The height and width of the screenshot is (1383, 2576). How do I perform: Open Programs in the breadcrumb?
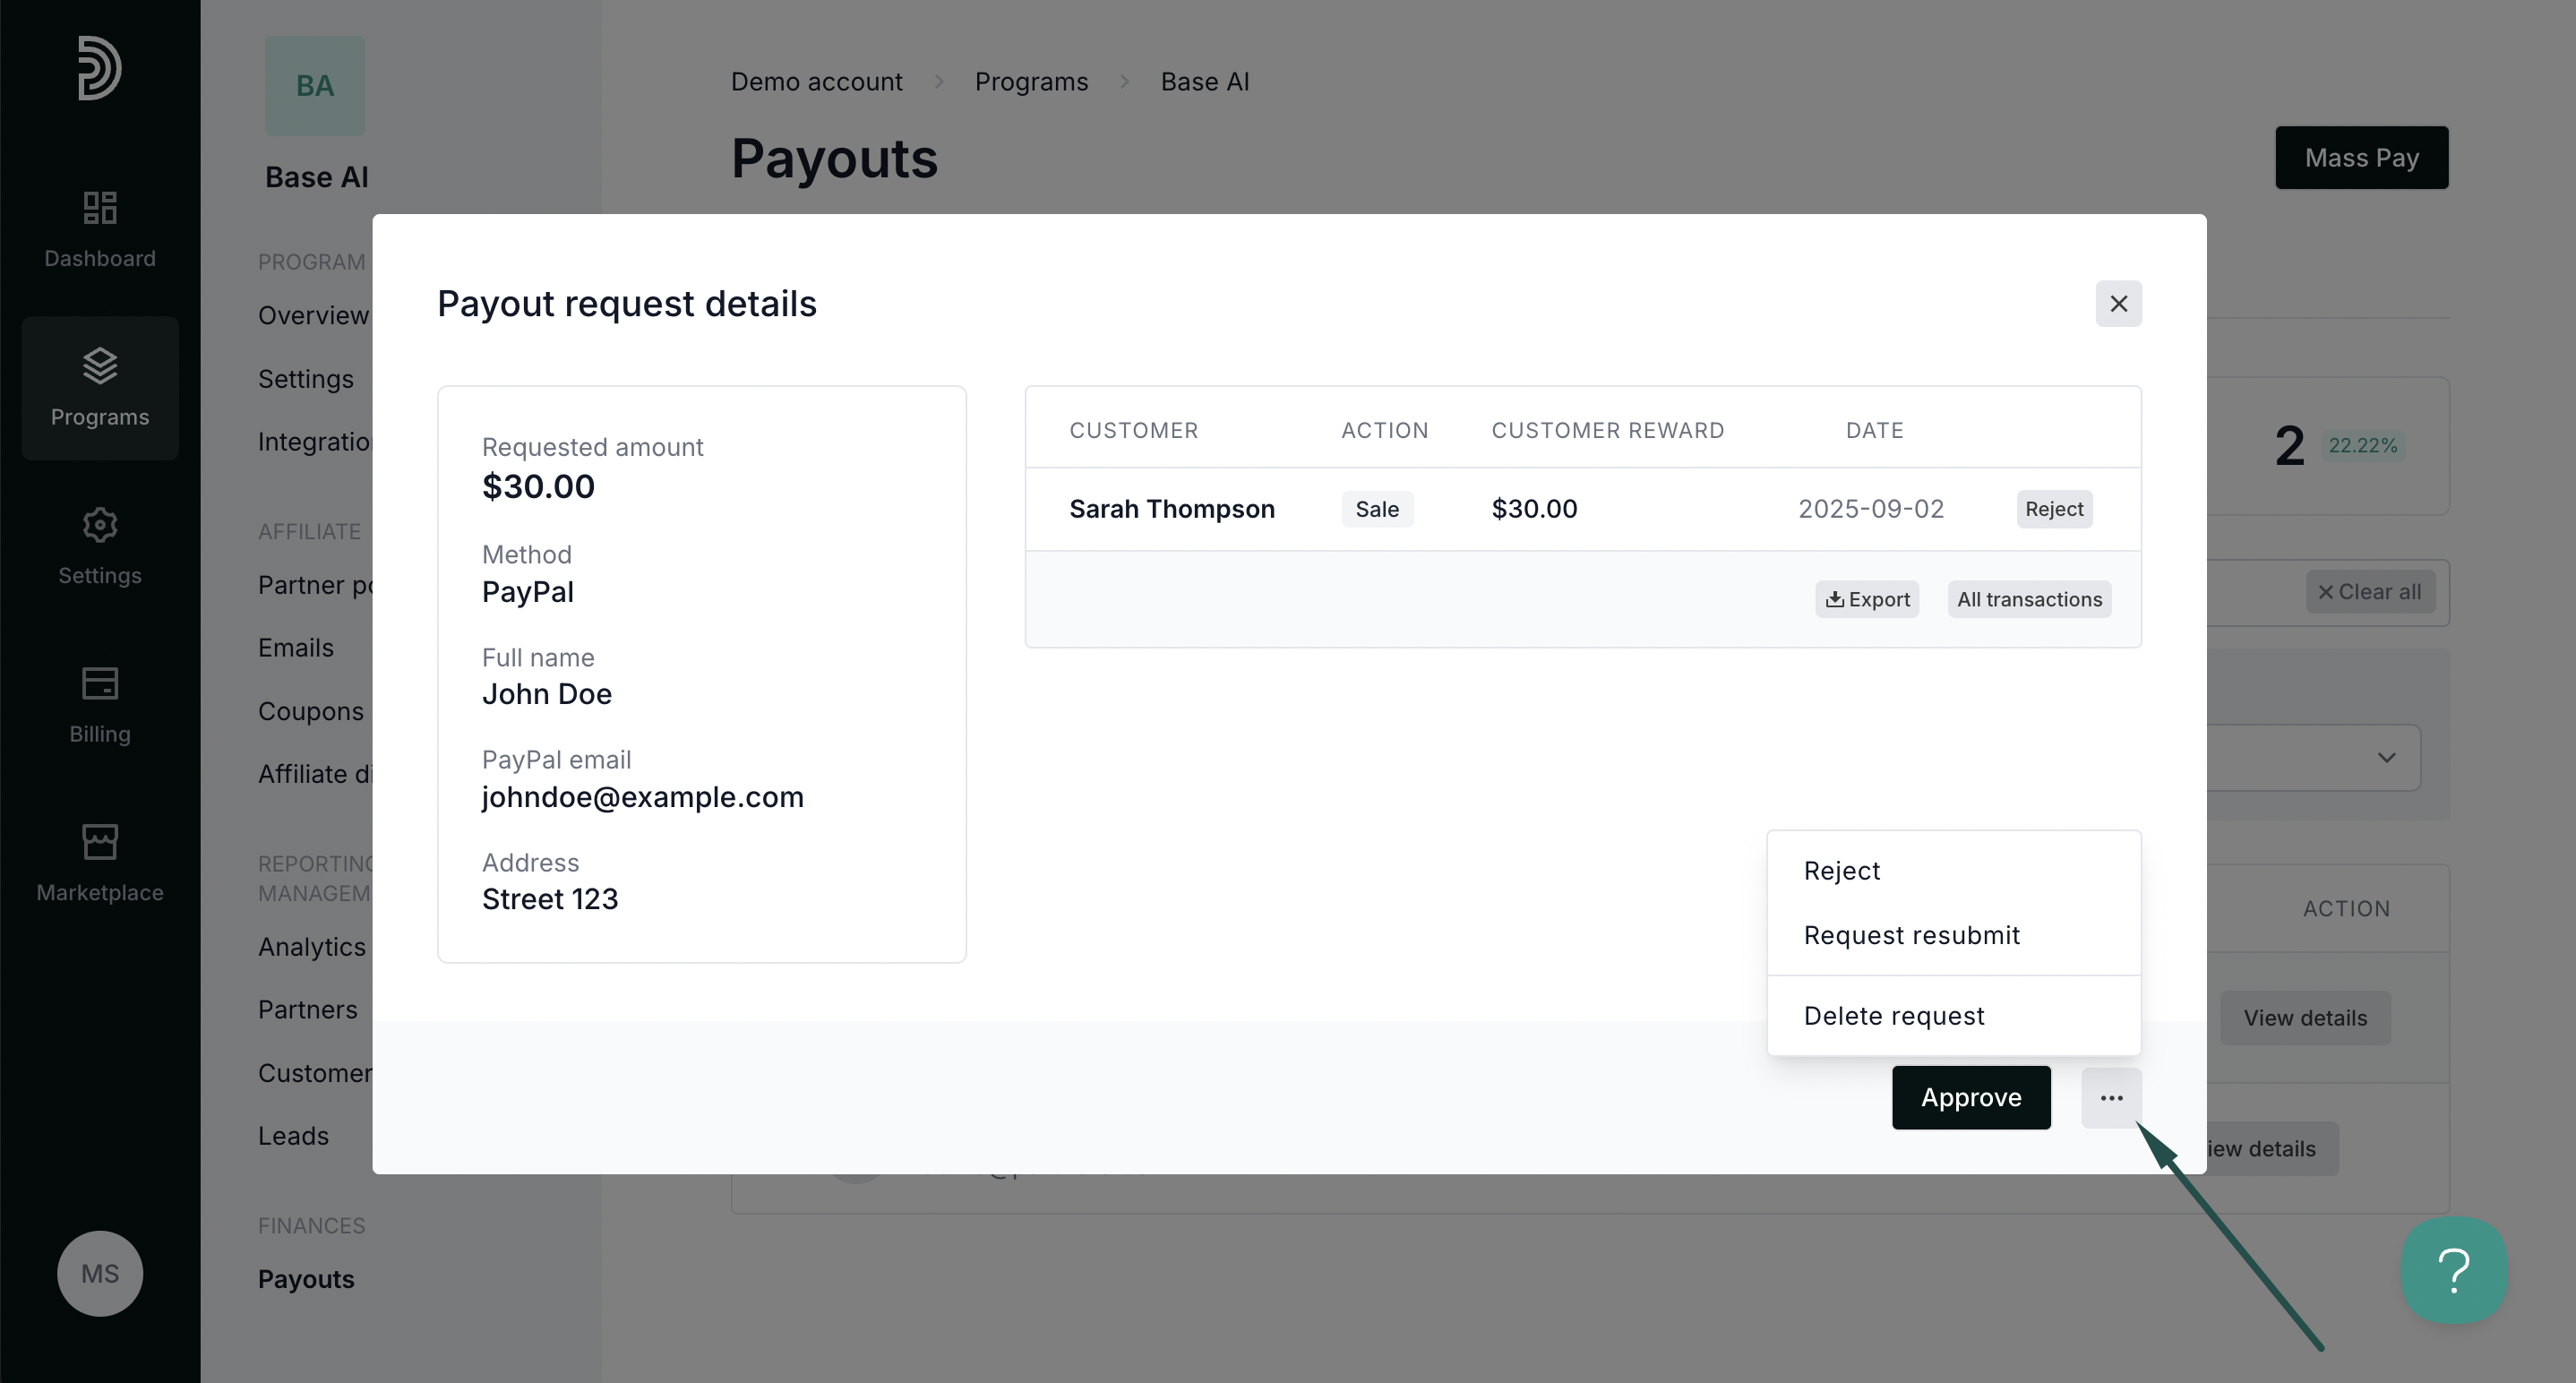click(x=1031, y=81)
